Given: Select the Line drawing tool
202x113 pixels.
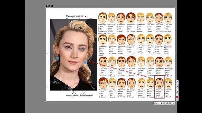Looking at the screenshot, I should click(x=177, y=84).
